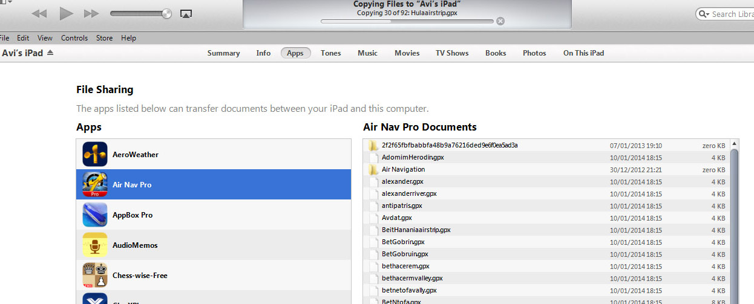Select the Apps tab

(x=295, y=53)
